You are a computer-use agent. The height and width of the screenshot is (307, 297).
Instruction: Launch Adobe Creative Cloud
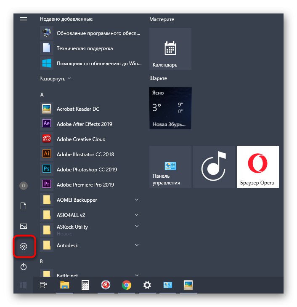point(91,139)
